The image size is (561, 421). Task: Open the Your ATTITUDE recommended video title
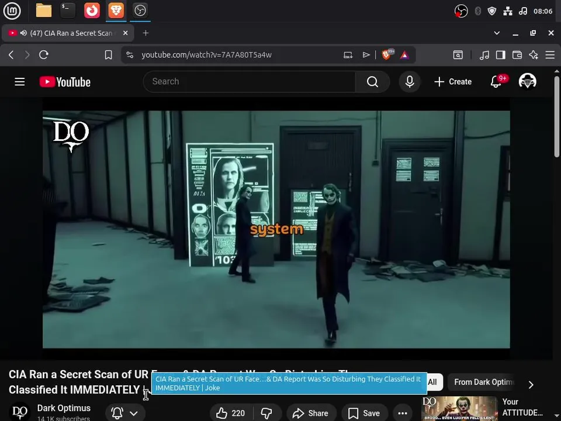[x=522, y=407]
